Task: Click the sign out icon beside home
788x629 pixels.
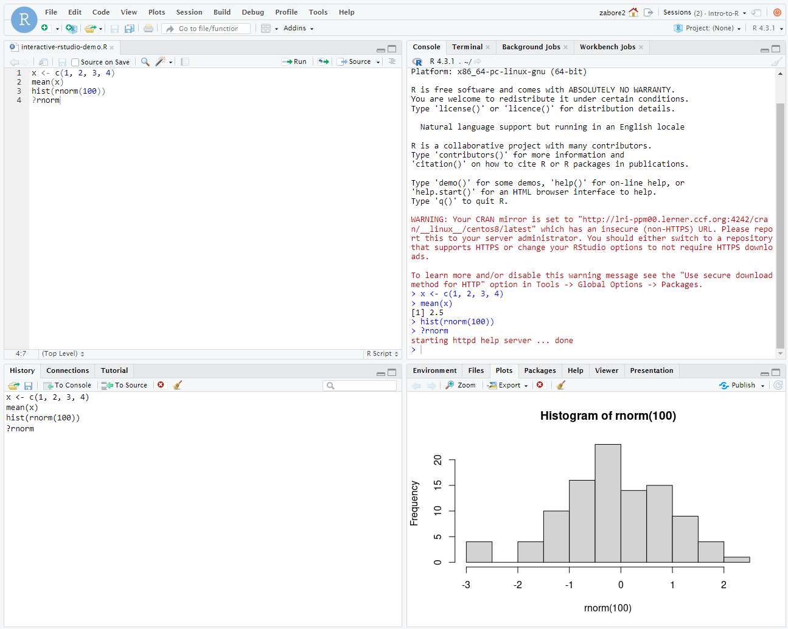Action: (649, 12)
